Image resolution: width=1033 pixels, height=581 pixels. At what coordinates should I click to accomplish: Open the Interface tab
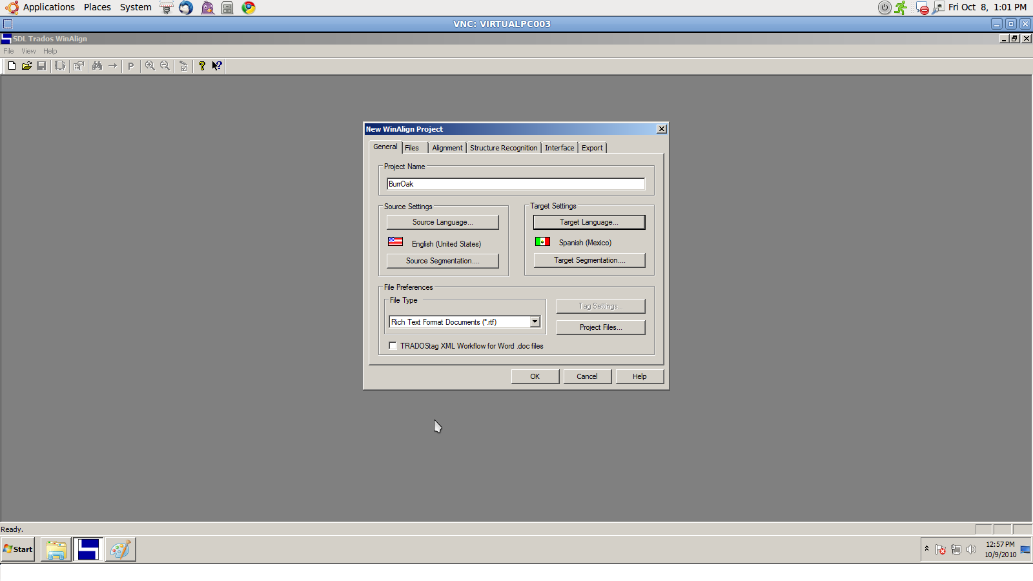[x=559, y=148]
